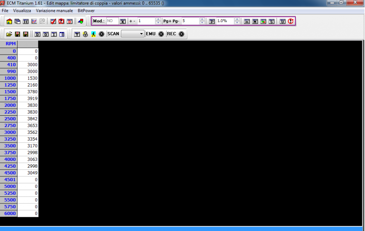Click the 2000 RPM row header
Viewport: 365px width, 231px height.
click(9, 105)
